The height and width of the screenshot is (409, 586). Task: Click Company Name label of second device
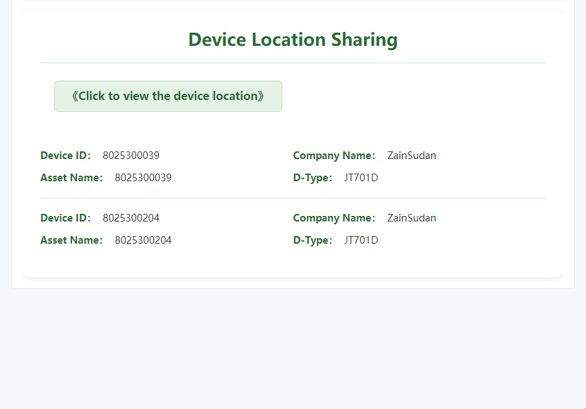pos(334,218)
